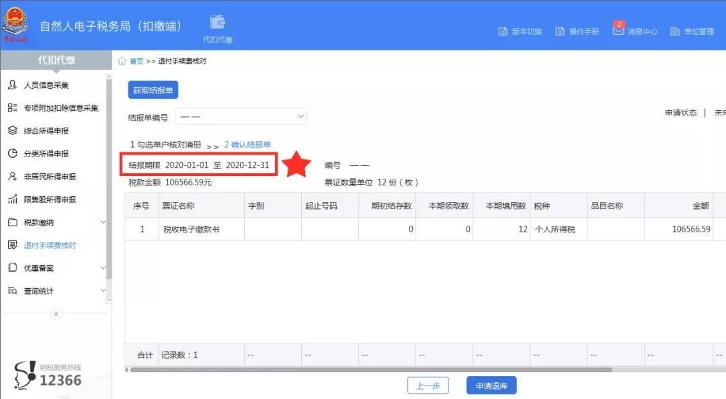Open the 操作手册 manual icon
The width and height of the screenshot is (726, 399).
[x=577, y=30]
